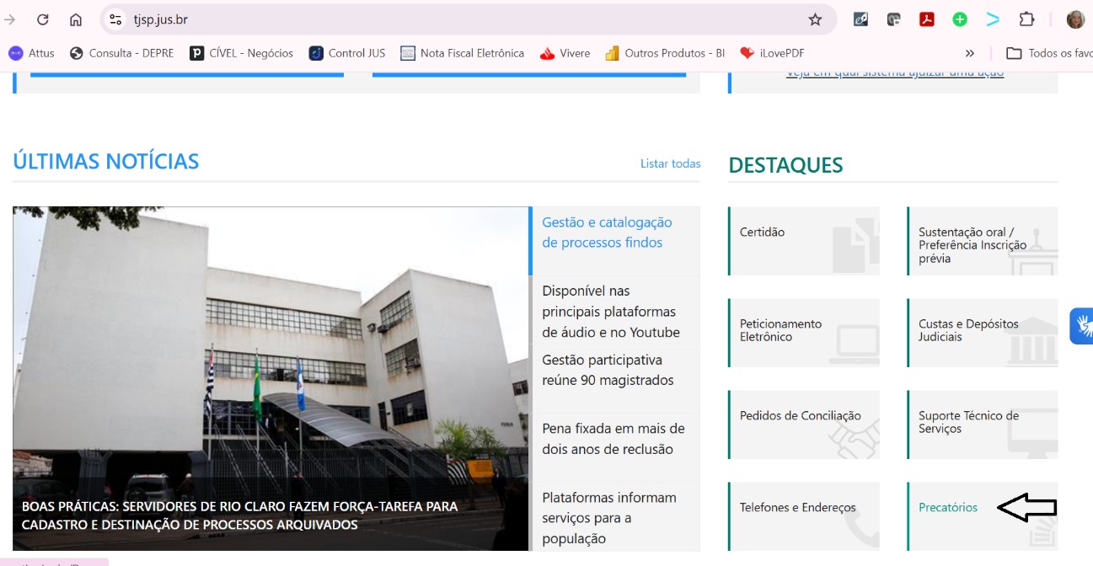1093x566 pixels.
Task: Click the Listar todas news link
Action: [x=671, y=163]
